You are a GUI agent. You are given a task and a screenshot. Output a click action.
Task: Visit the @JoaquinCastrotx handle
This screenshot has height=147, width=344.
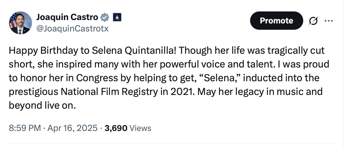tap(72, 29)
